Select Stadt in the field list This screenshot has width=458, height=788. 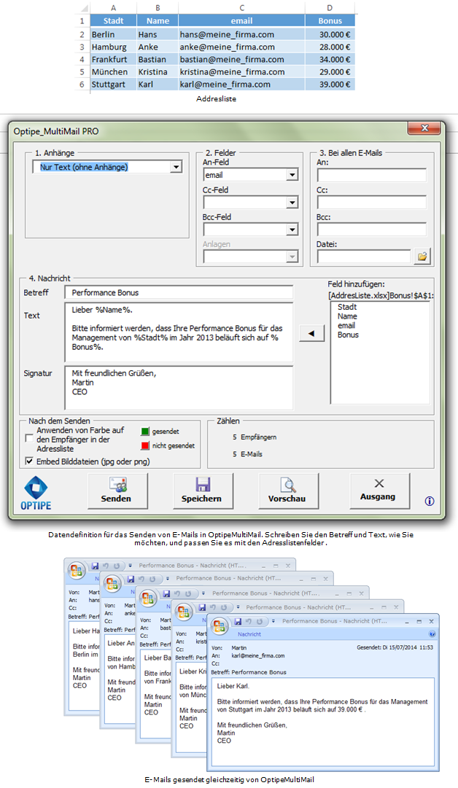tap(347, 308)
